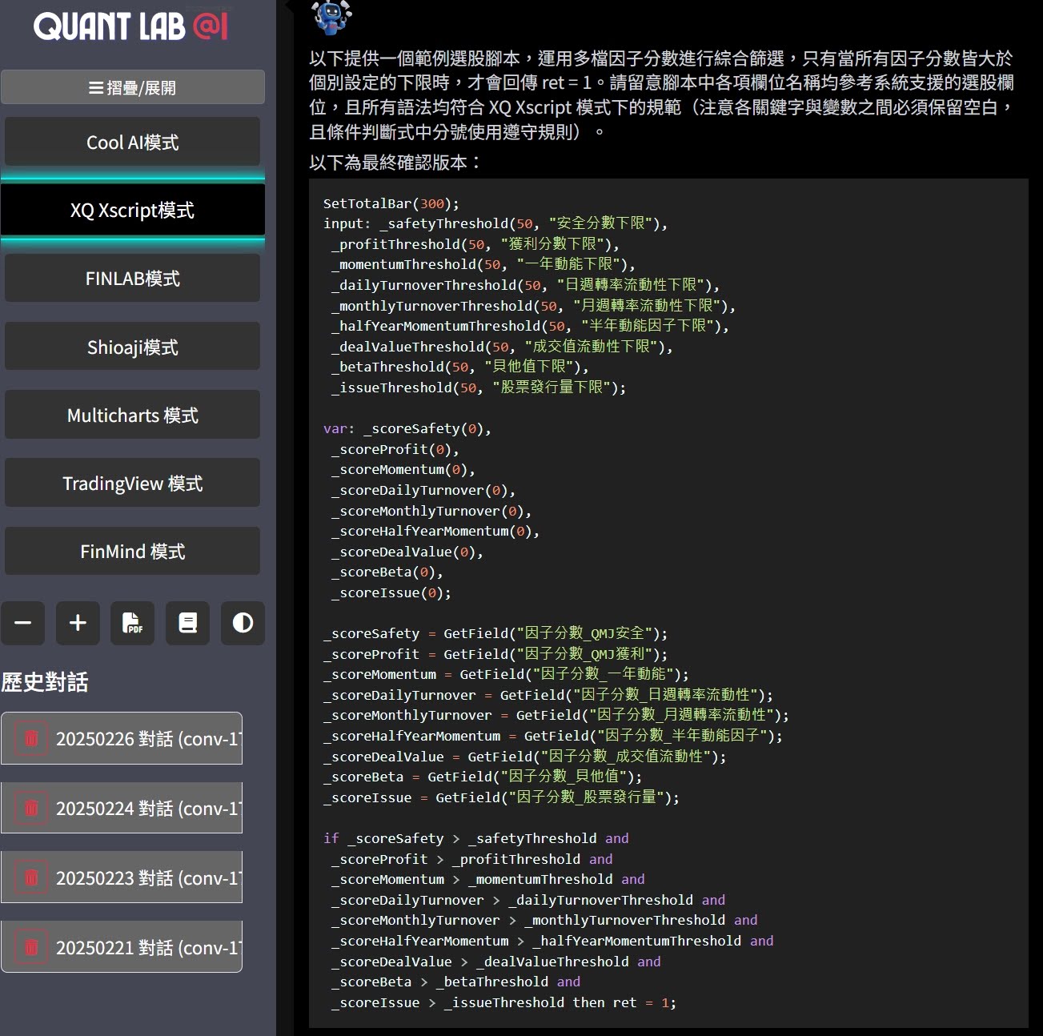The height and width of the screenshot is (1036, 1043).
Task: Switch to FINLAB模式
Action: pos(133,278)
